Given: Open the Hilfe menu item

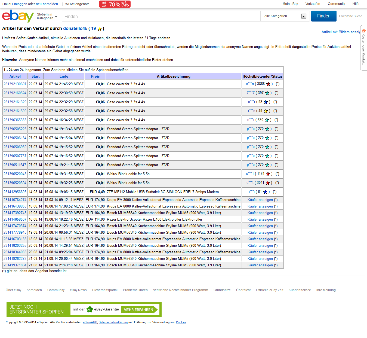Looking at the screenshot, I should [x=356, y=4].
